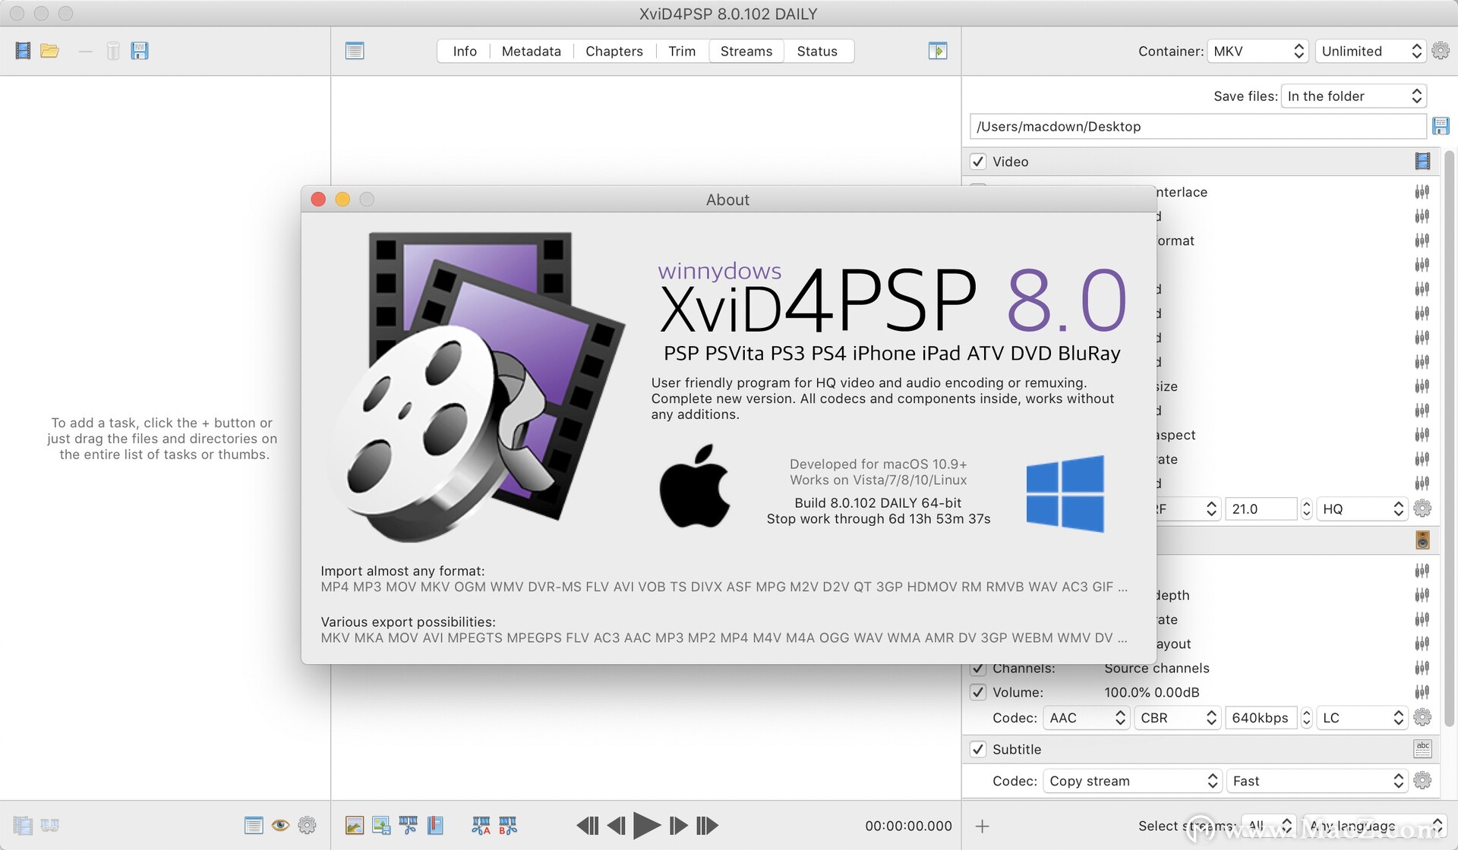Switch to the Metadata tab
Screen dimensions: 1458x850
[531, 51]
